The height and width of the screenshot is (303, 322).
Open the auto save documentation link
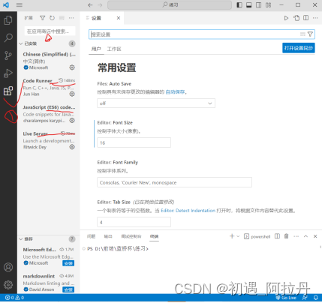(x=175, y=92)
